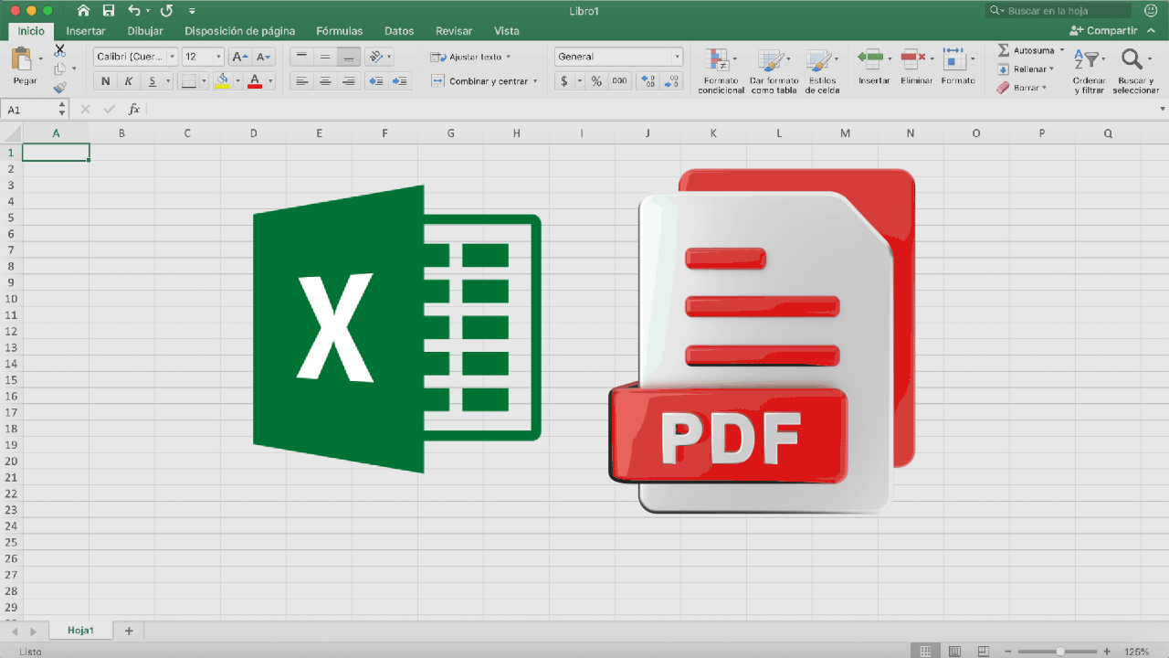Image resolution: width=1169 pixels, height=658 pixels.
Task: Undo the last action
Action: 134,11
